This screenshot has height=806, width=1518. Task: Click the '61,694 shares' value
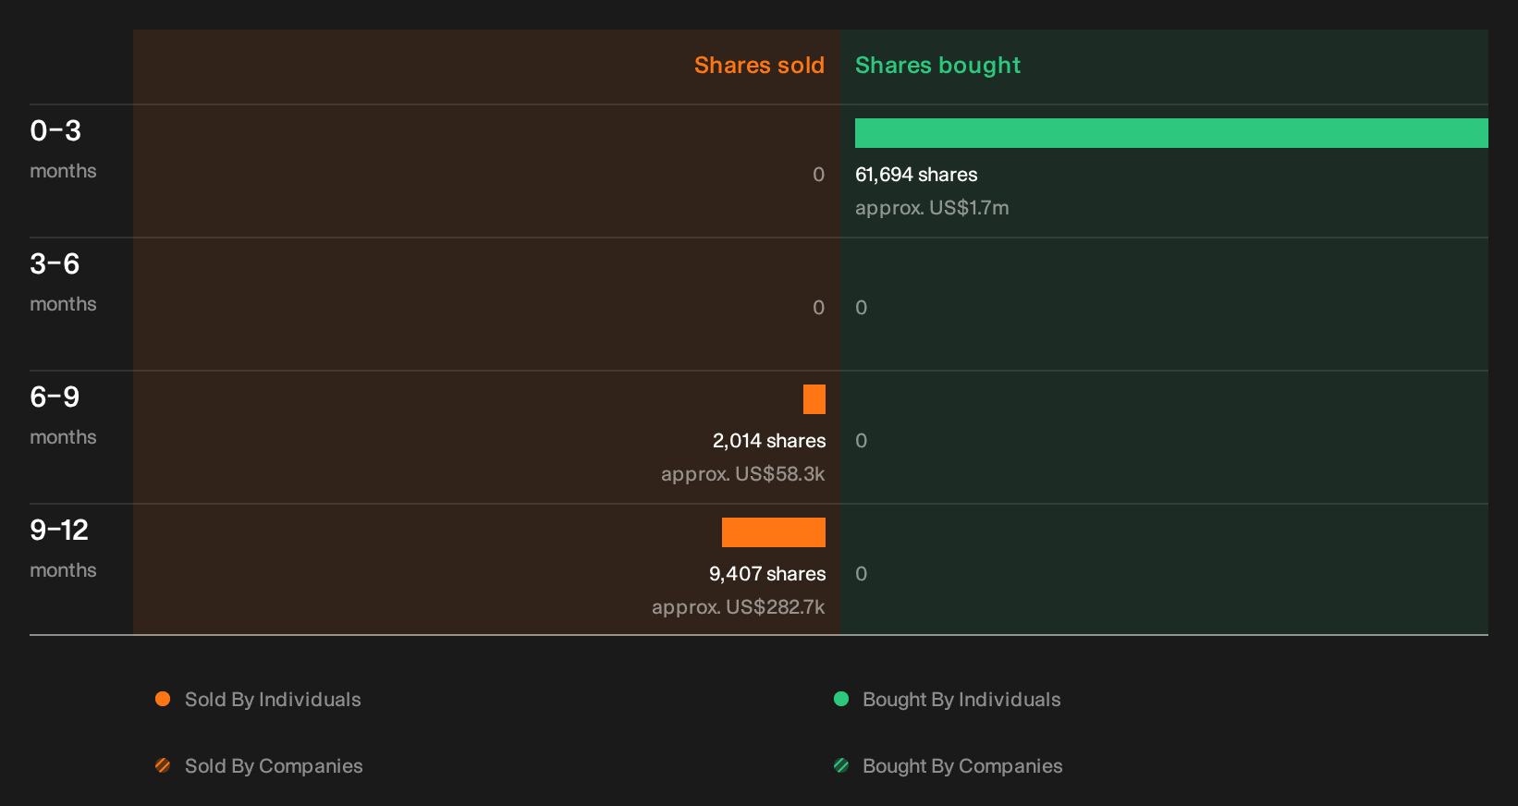click(x=916, y=175)
